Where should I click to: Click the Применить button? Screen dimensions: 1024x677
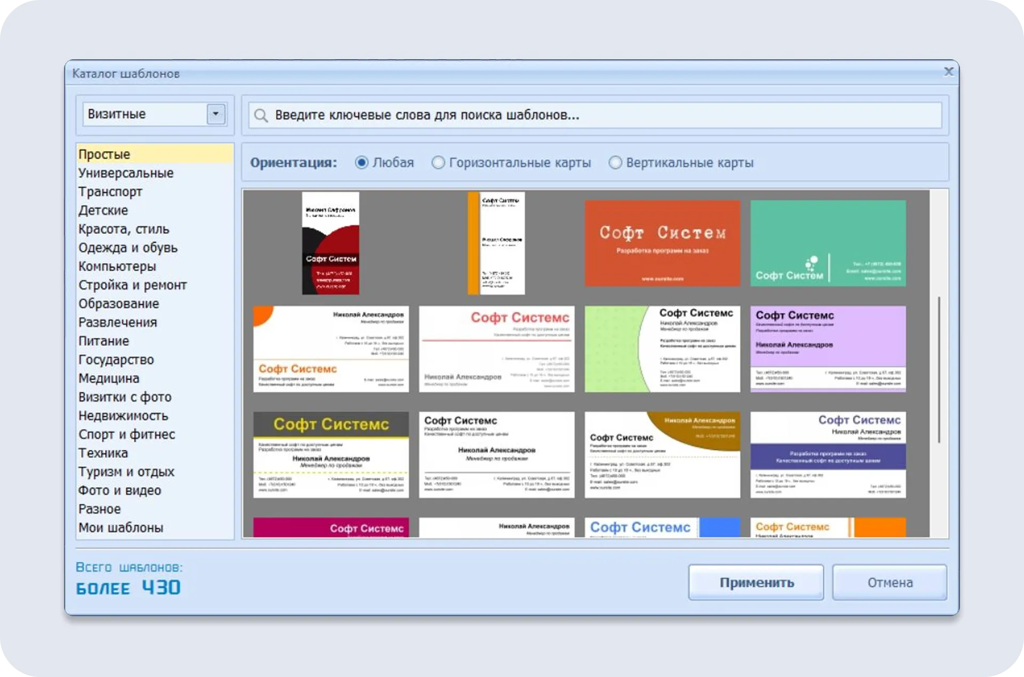point(756,583)
